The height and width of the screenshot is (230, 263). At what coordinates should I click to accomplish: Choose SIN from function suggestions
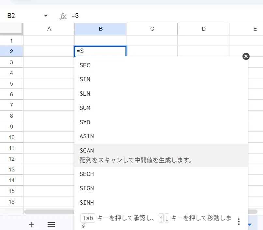pyautogui.click(x=161, y=79)
